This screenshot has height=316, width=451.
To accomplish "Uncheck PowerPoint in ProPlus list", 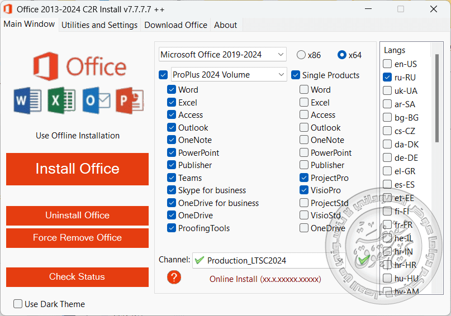I will click(172, 152).
